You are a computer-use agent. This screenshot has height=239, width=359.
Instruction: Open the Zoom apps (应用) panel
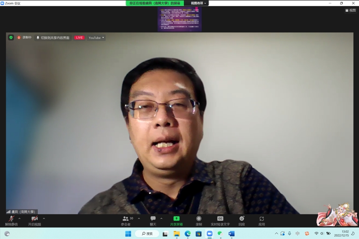(x=261, y=220)
